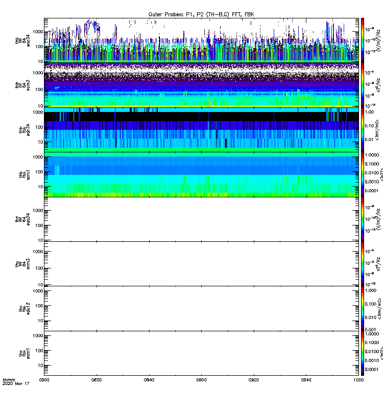The width and height of the screenshot is (383, 409).
Task: Click the thb fbk scm1 nT color bar
Action: [363, 174]
